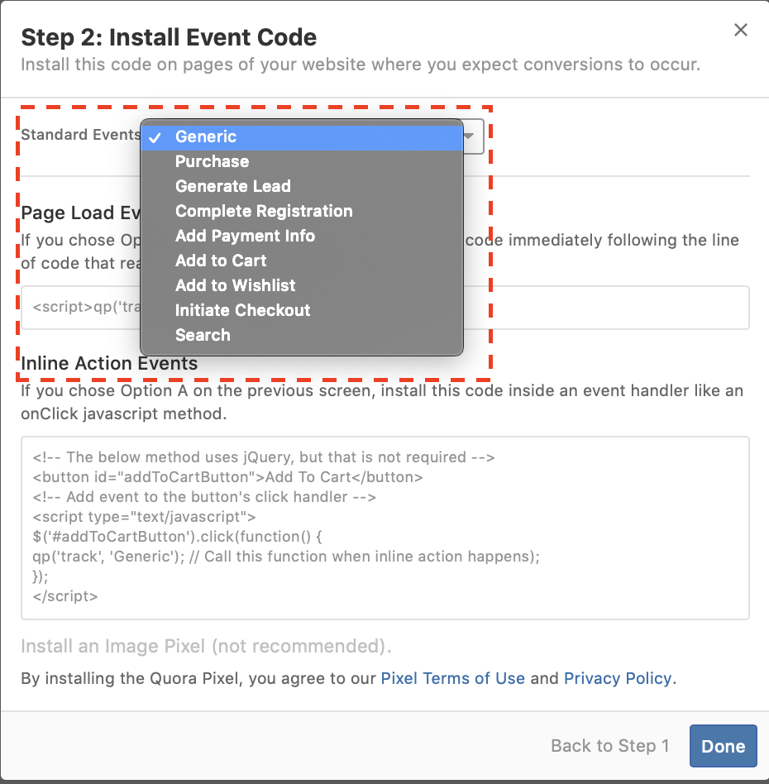This screenshot has width=769, height=784.
Task: Open Install an Image Pixel option
Action: tap(206, 646)
